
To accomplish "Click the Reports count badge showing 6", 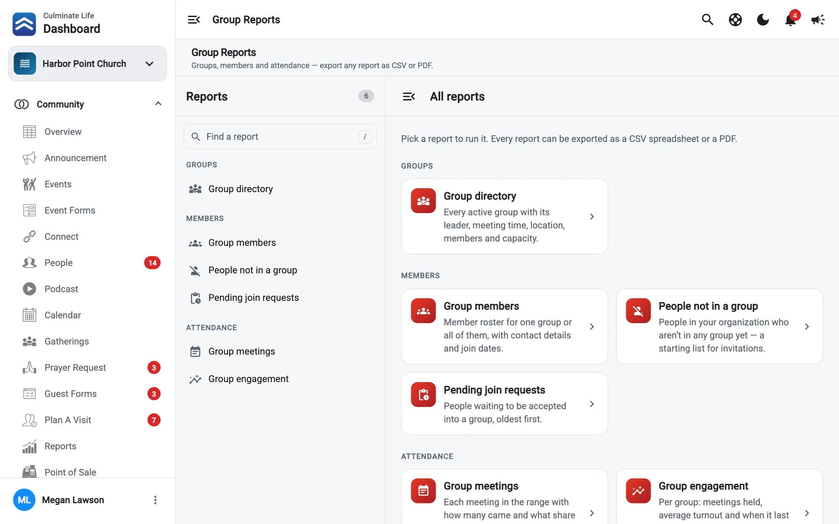I will tap(366, 96).
